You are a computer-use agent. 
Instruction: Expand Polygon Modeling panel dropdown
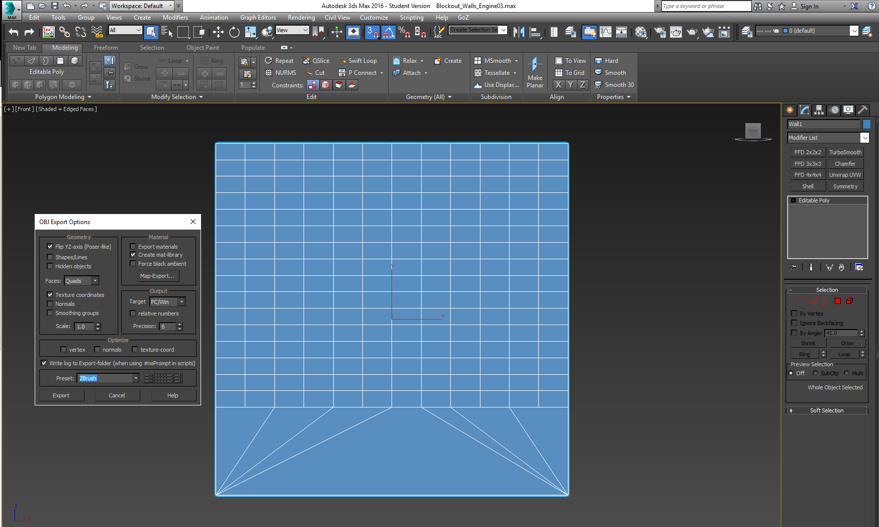[x=63, y=97]
